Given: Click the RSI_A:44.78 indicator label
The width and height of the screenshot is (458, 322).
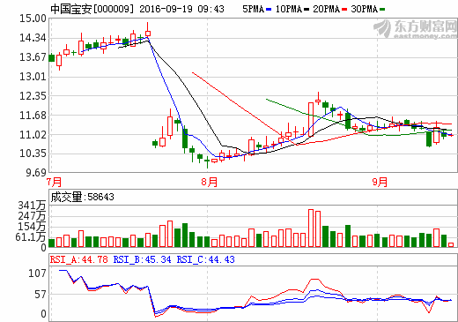Looking at the screenshot, I should point(79,259).
